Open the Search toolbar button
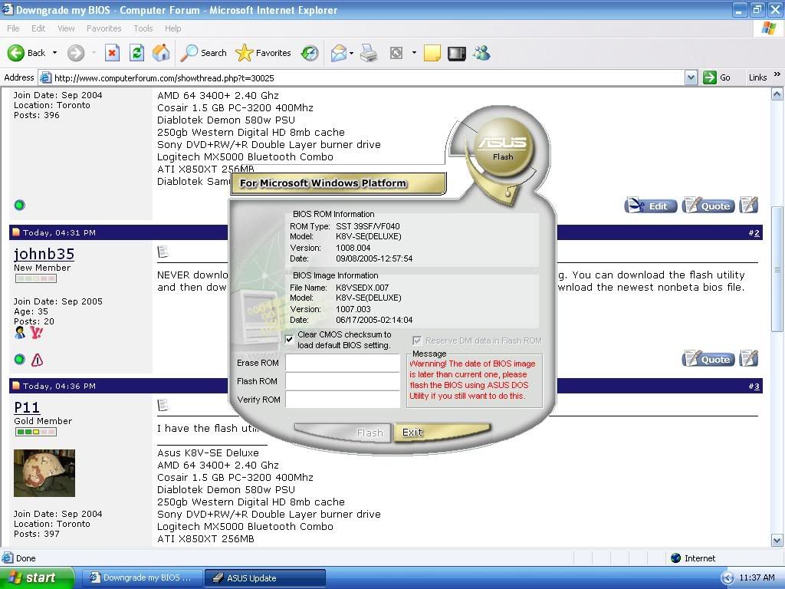 pos(203,53)
